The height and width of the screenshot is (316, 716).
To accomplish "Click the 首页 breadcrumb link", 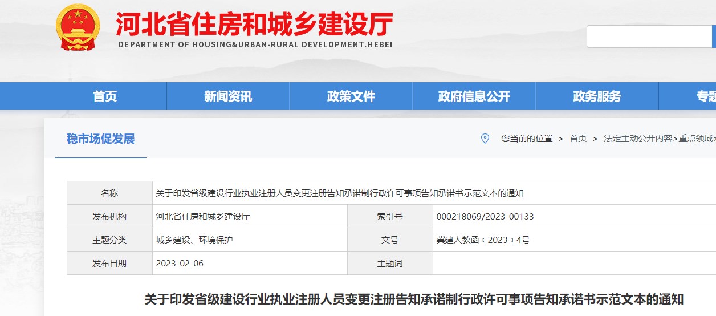I will pos(578,139).
